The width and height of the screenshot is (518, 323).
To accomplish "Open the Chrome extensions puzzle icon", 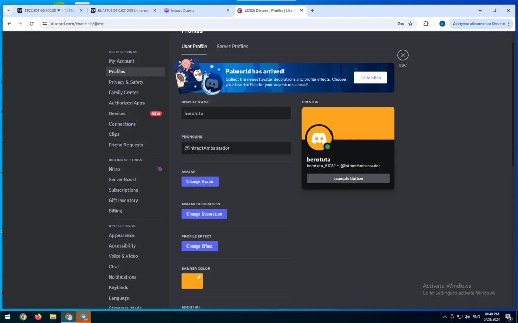I will point(426,24).
